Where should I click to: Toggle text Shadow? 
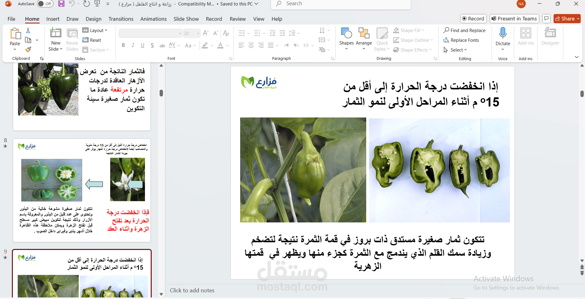(x=152, y=45)
